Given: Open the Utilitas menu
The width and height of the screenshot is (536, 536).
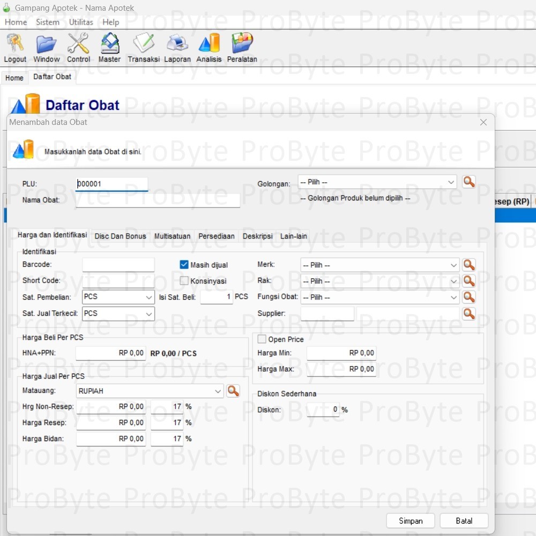Looking at the screenshot, I should click(x=81, y=22).
